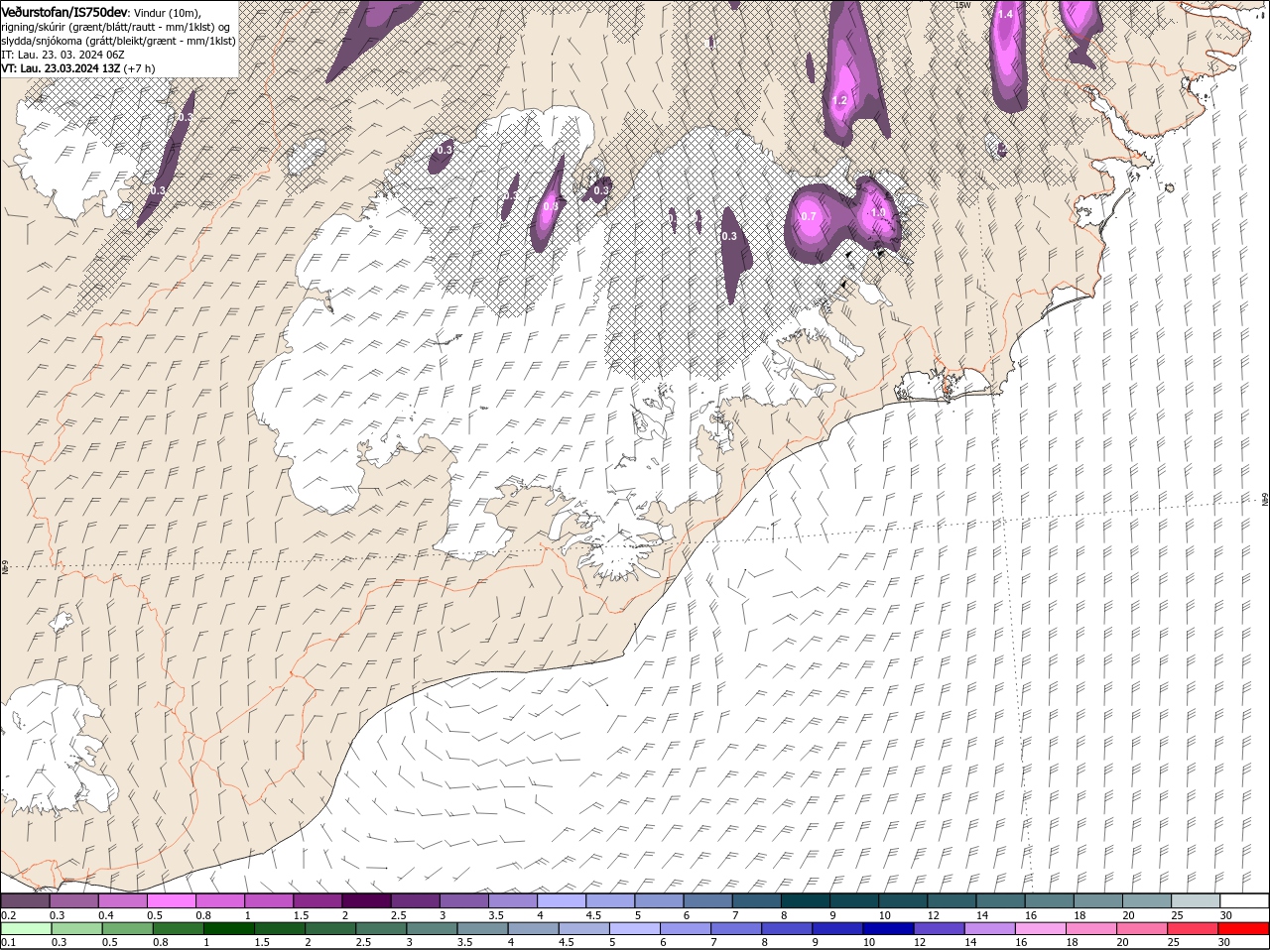This screenshot has width=1270, height=950.
Task: Click the 15W longitude label
Action: coord(961,5)
